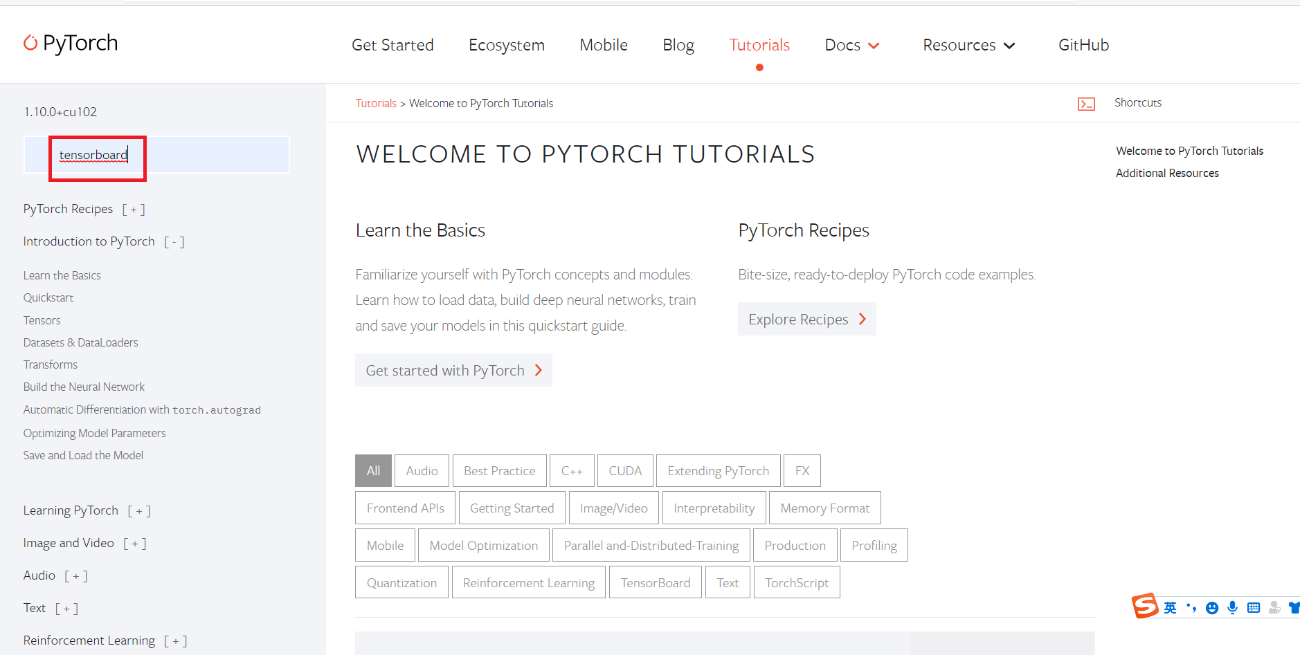Filter tutorials by Getting Started tag
The width and height of the screenshot is (1300, 655).
[512, 508]
